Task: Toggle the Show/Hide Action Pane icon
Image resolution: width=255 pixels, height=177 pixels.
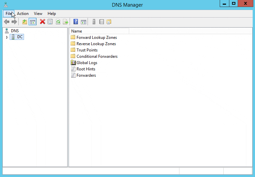Action: pyautogui.click(x=84, y=22)
